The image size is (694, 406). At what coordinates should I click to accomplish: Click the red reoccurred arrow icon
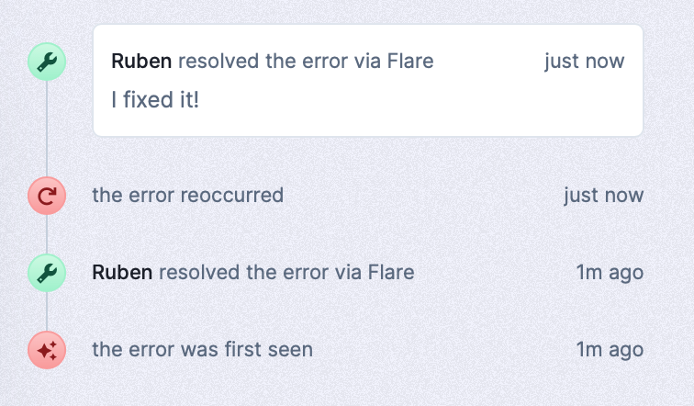[x=47, y=196]
